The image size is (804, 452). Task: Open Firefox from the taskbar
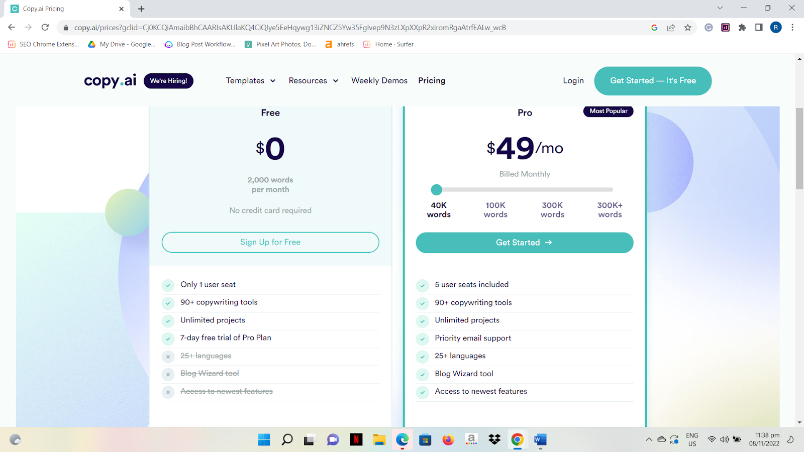click(x=448, y=440)
